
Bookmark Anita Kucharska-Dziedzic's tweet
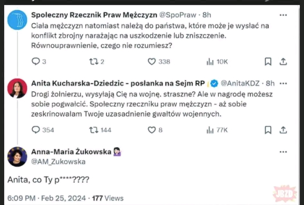[x=268, y=130]
